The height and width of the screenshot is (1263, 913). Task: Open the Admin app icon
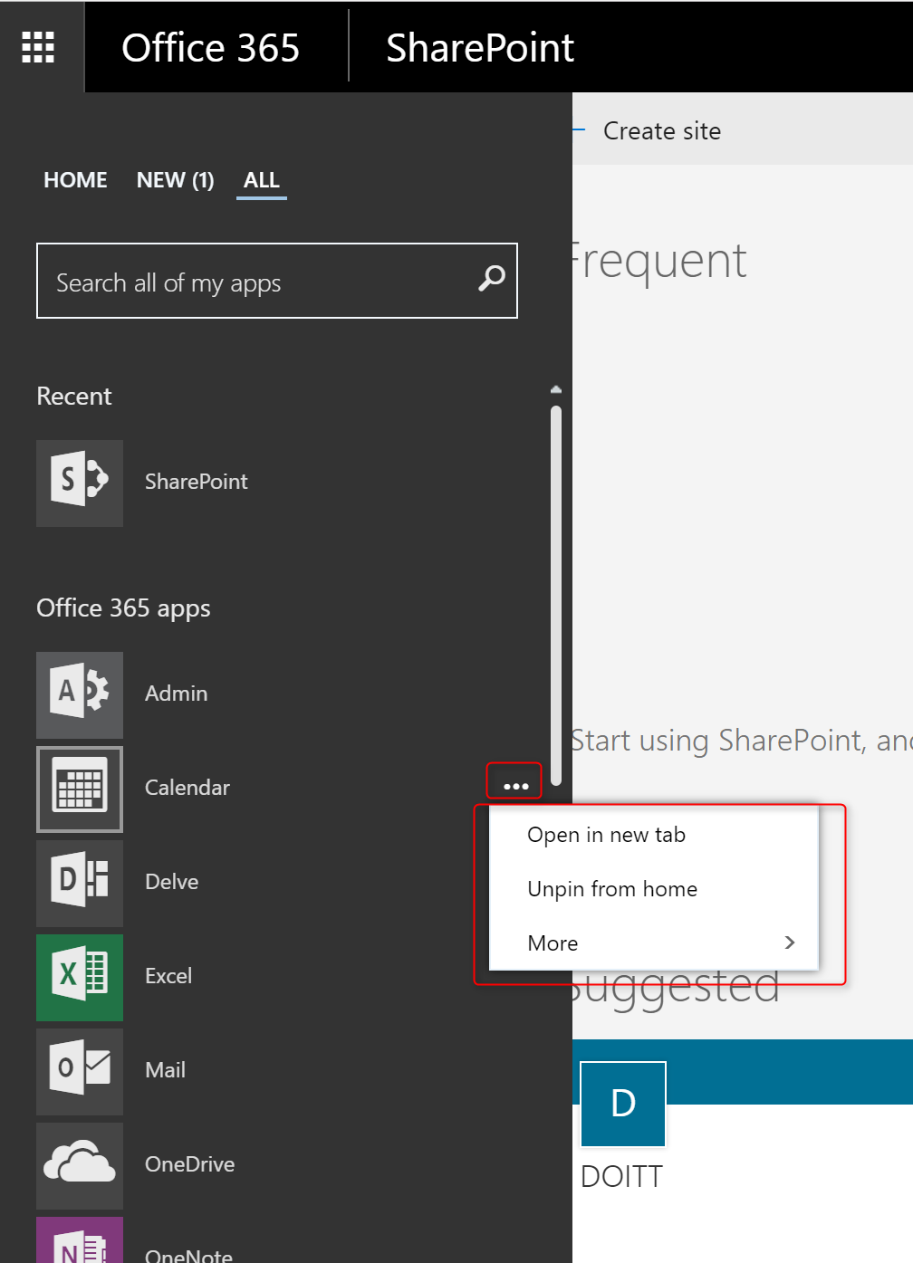tap(80, 694)
